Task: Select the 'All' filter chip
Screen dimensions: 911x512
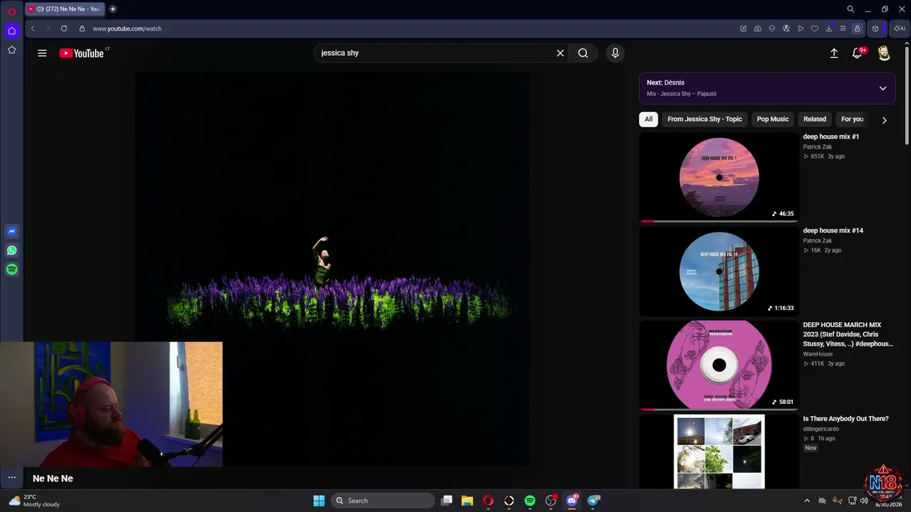Action: coord(648,119)
